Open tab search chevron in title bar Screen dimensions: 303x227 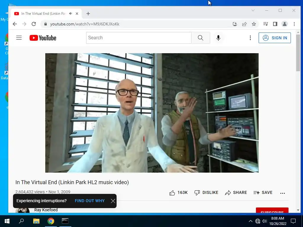pos(253,10)
